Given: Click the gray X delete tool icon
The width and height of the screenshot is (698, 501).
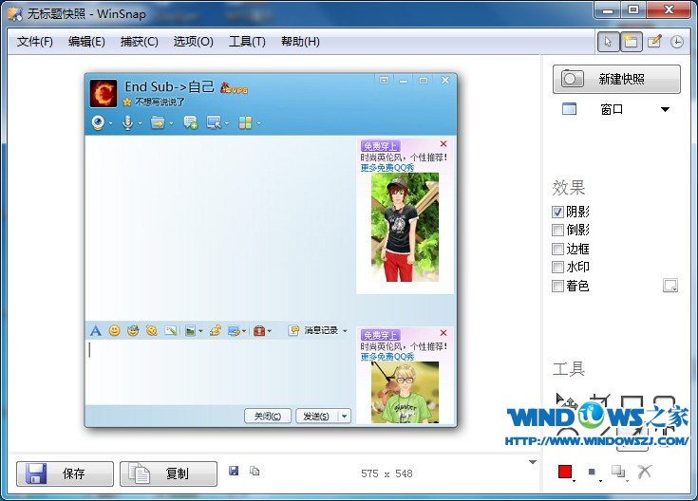Looking at the screenshot, I should [x=645, y=472].
